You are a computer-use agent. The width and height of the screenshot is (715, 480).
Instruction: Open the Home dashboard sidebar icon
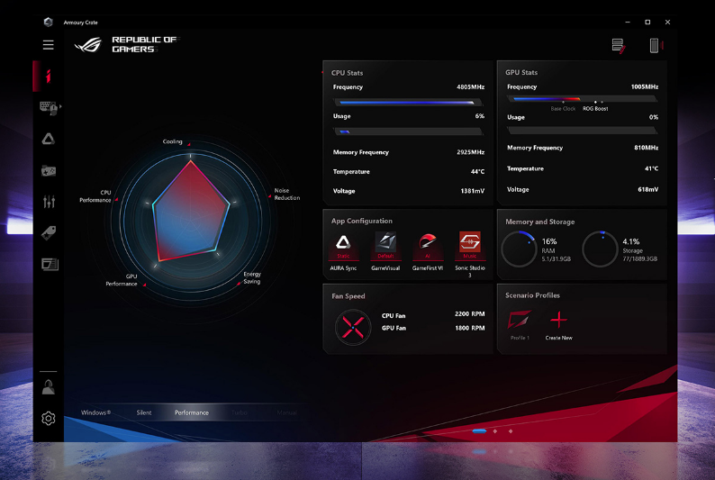pyautogui.click(x=49, y=76)
